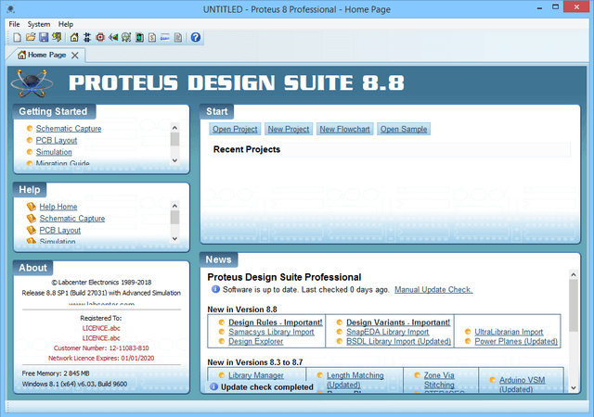Click the Save Project floppy disk icon
594x417 pixels.
(43, 38)
